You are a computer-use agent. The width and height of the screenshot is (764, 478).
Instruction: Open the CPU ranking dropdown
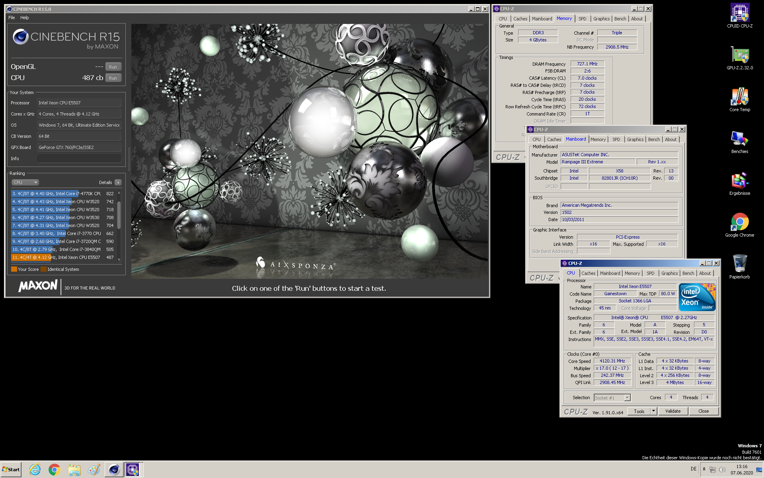point(25,182)
